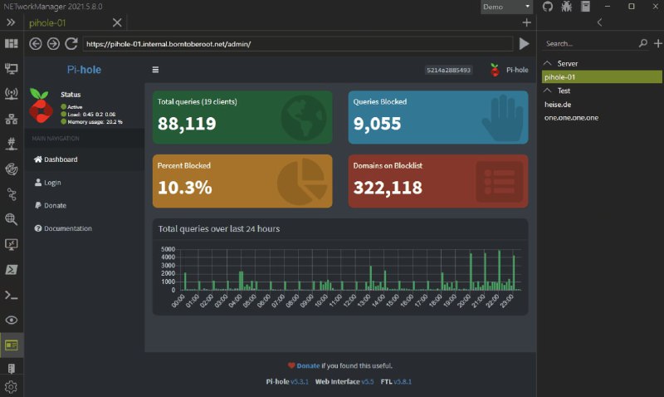
Task: Collapse the Test profile group
Action: pos(548,91)
